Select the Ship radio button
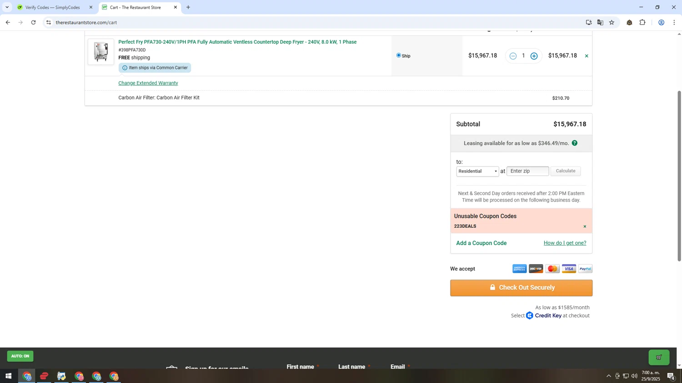 (399, 55)
